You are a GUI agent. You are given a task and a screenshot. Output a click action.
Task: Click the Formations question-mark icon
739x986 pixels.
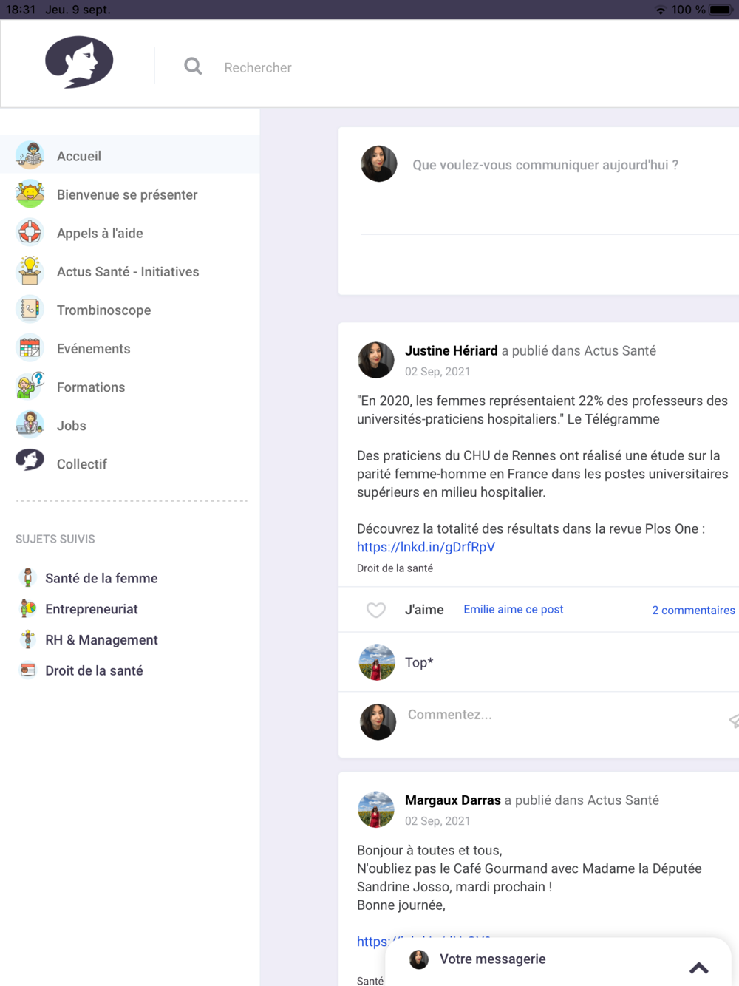pyautogui.click(x=30, y=386)
